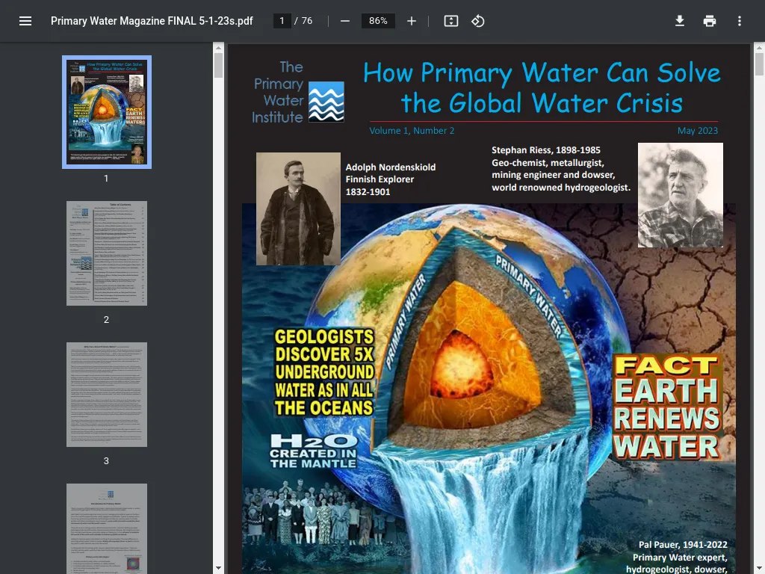Open page 4 thumbnail in sidebar
The height and width of the screenshot is (574, 765).
107,528
